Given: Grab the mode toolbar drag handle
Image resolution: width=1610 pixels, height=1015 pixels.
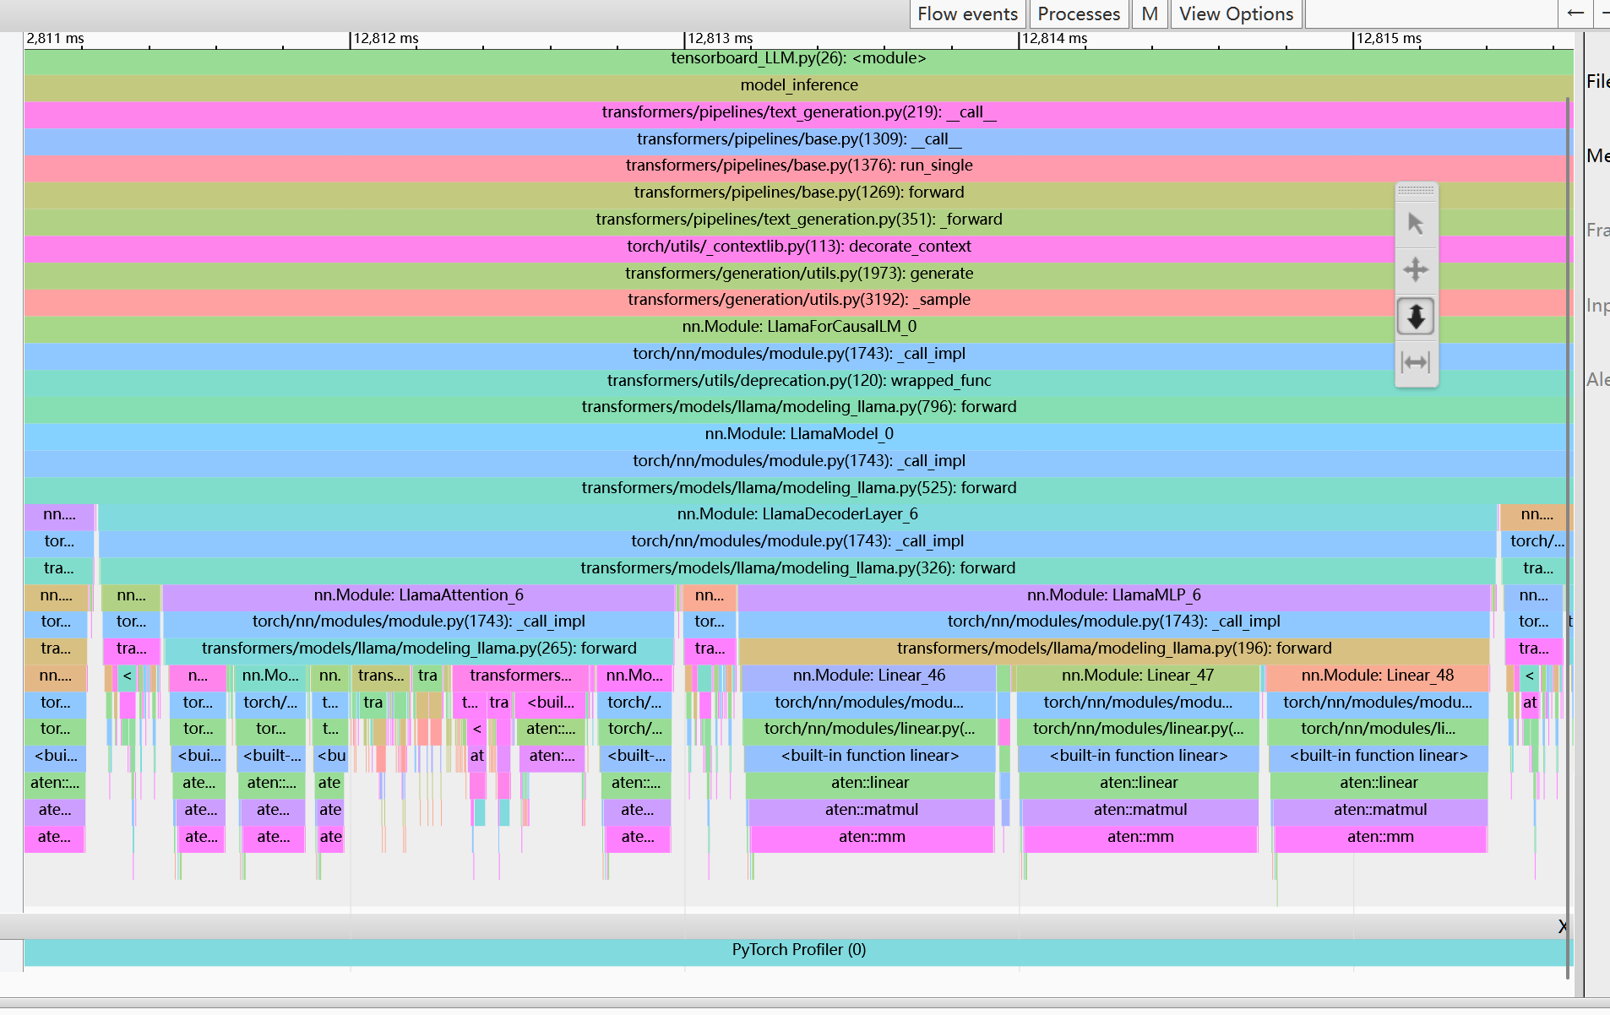Looking at the screenshot, I should 1416,191.
